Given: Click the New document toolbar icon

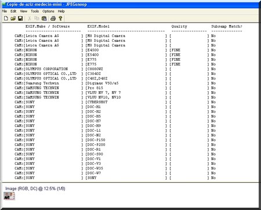Looking at the screenshot, I should point(6,19).
